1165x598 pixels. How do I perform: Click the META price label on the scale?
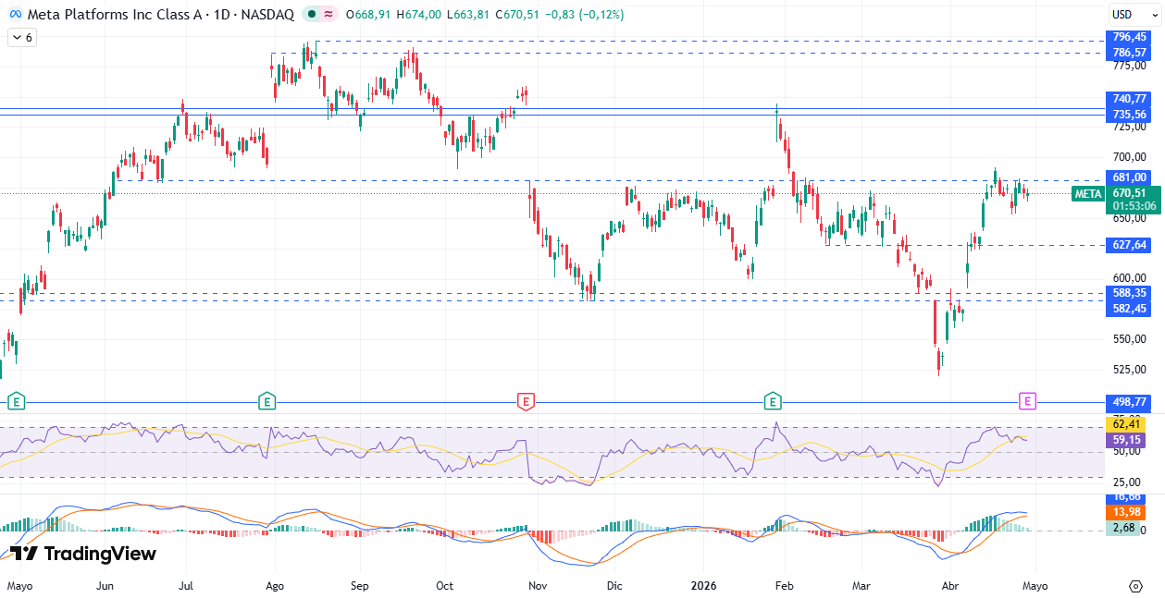tap(1087, 193)
